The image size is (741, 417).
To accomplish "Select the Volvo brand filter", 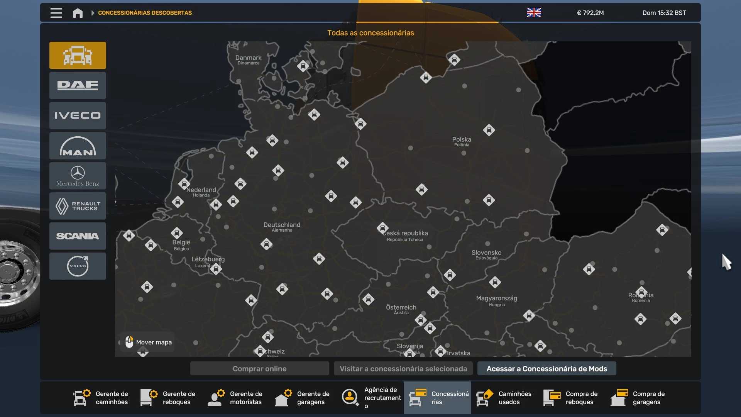I will coord(78,266).
